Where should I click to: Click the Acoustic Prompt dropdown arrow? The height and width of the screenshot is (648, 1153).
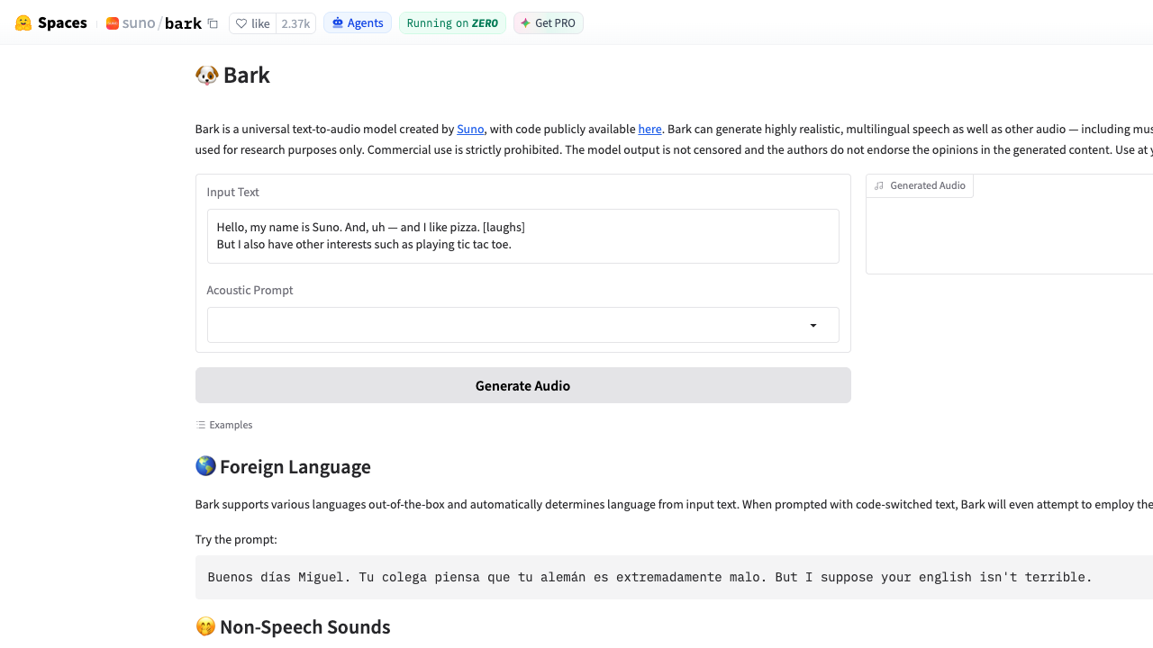pos(813,326)
